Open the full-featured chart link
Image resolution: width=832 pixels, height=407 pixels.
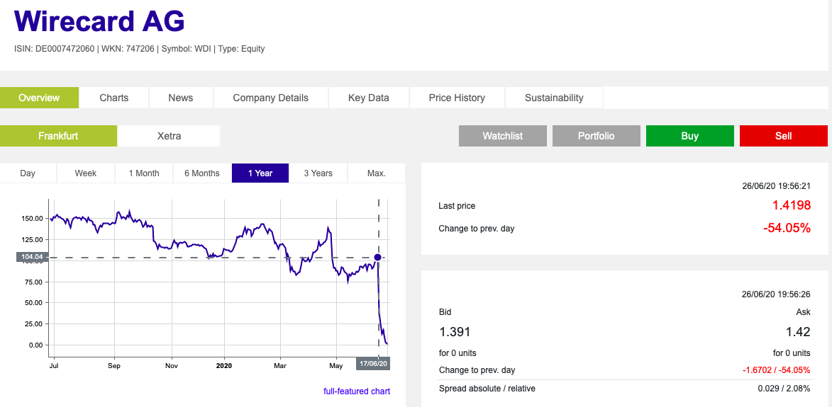[357, 391]
